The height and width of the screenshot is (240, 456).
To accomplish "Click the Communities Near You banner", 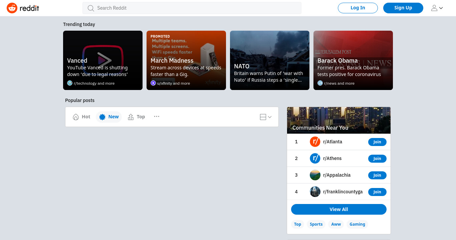I will [339, 120].
